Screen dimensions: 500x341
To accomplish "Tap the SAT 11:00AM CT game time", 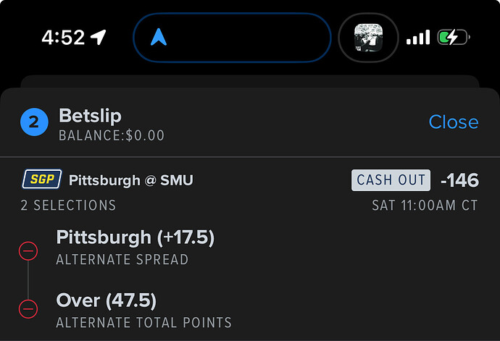I will tap(425, 206).
